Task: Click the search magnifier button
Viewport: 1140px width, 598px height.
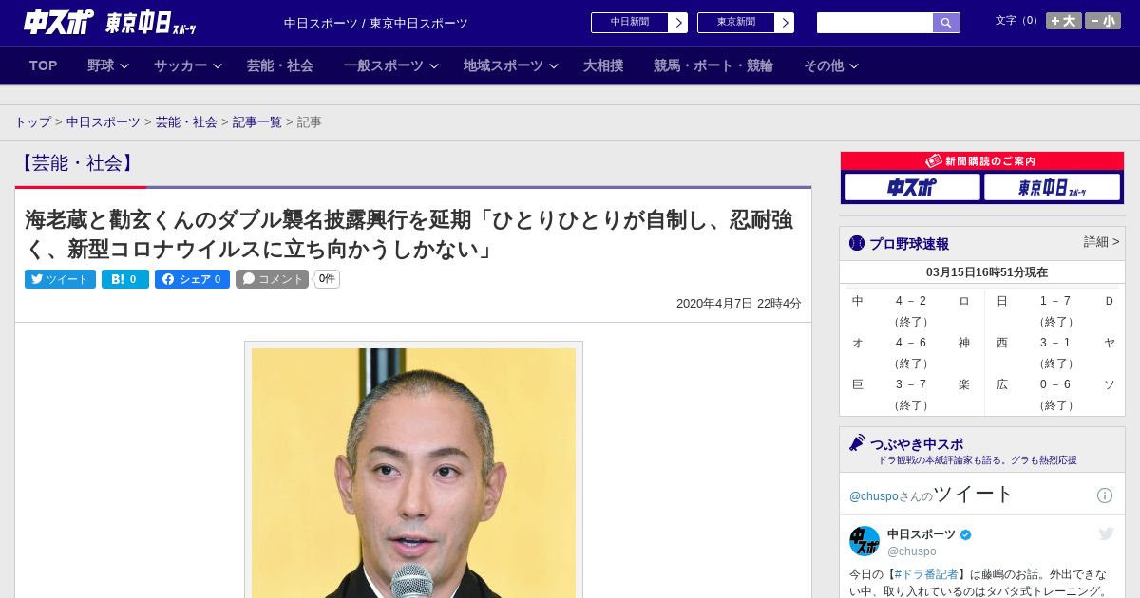Action: (946, 23)
